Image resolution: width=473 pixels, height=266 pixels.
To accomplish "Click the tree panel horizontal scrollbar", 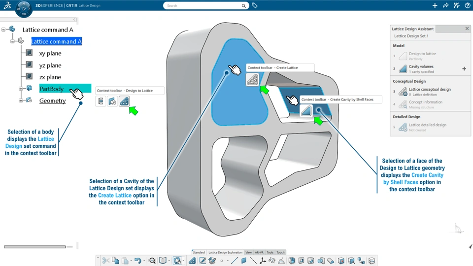I will coord(34,247).
